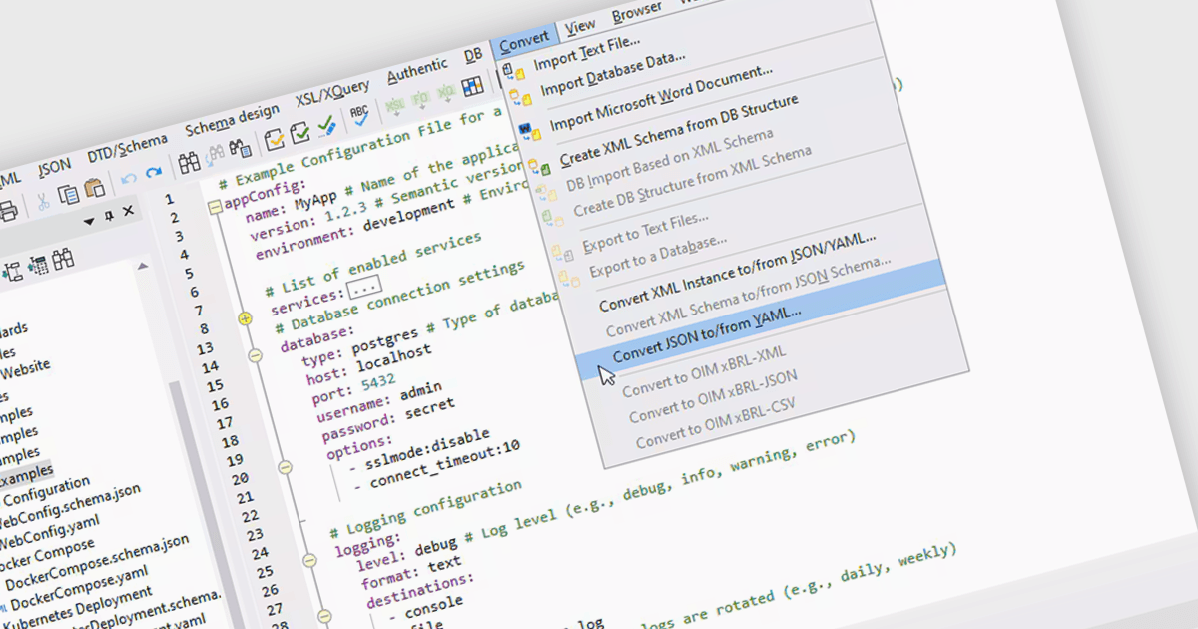Redo the last undone edit
The height and width of the screenshot is (629, 1198).
pos(153,175)
